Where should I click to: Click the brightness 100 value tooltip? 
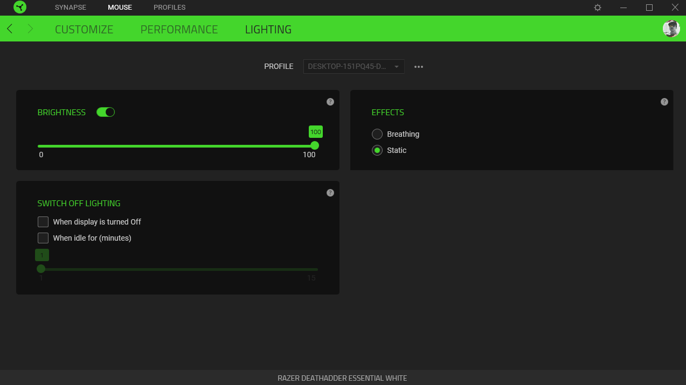[316, 132]
